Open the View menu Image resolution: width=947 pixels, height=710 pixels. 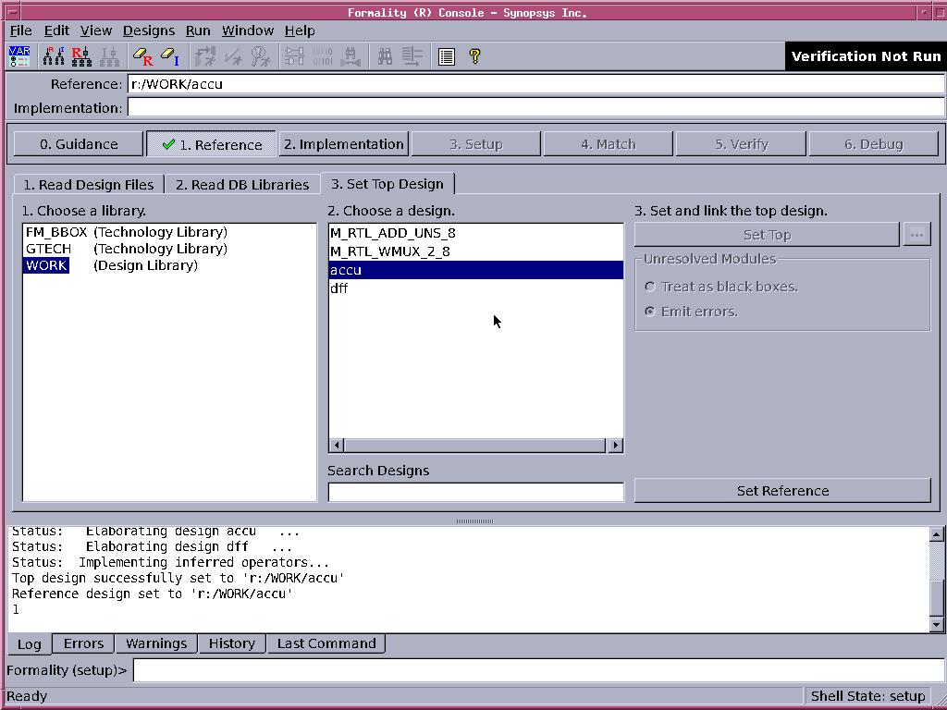click(x=96, y=31)
